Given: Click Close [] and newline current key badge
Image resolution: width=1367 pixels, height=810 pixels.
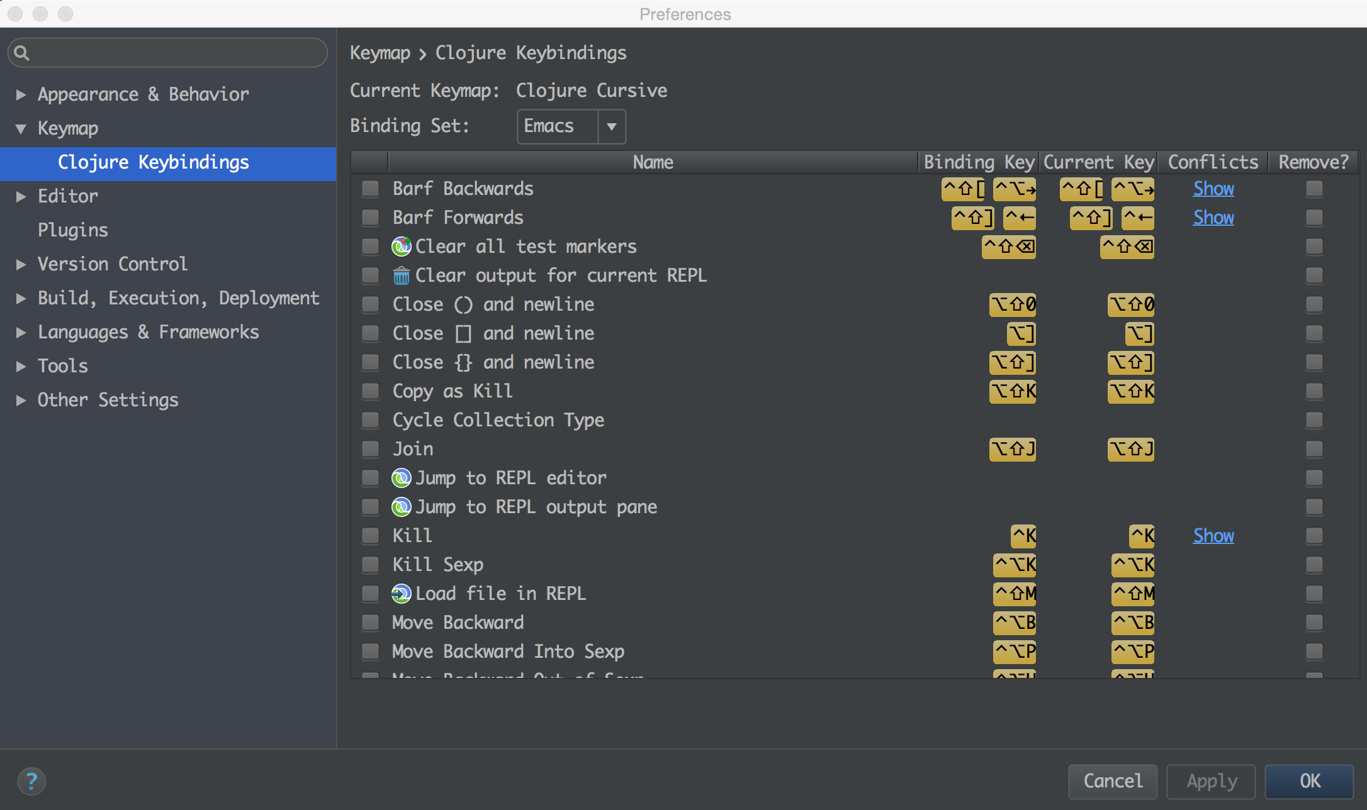Looking at the screenshot, I should [x=1140, y=333].
